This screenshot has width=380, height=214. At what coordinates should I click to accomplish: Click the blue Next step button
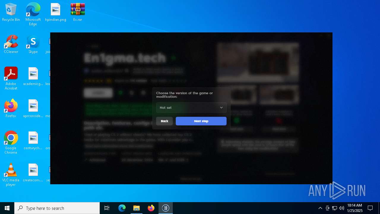[x=201, y=121]
